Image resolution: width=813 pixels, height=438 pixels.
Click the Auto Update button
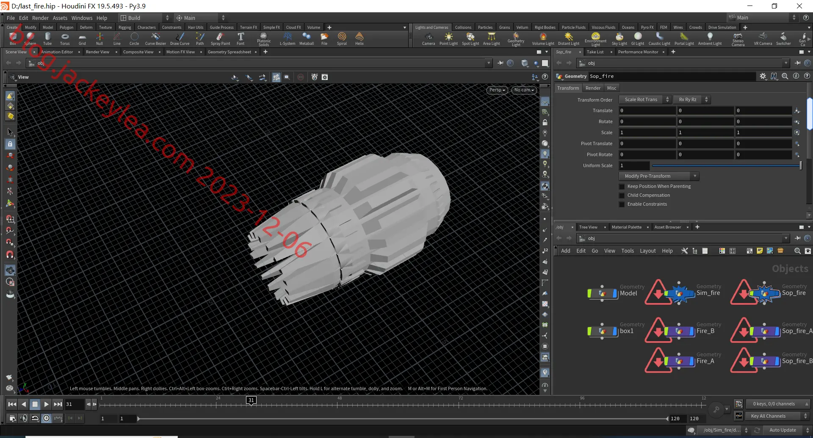783,430
